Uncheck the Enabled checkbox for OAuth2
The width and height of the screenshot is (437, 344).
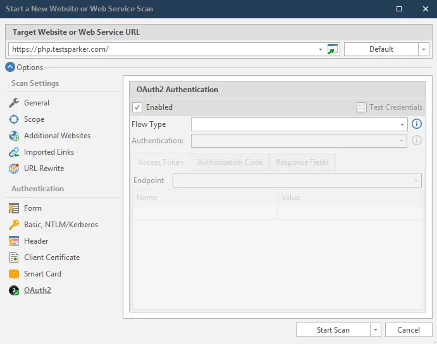[137, 107]
